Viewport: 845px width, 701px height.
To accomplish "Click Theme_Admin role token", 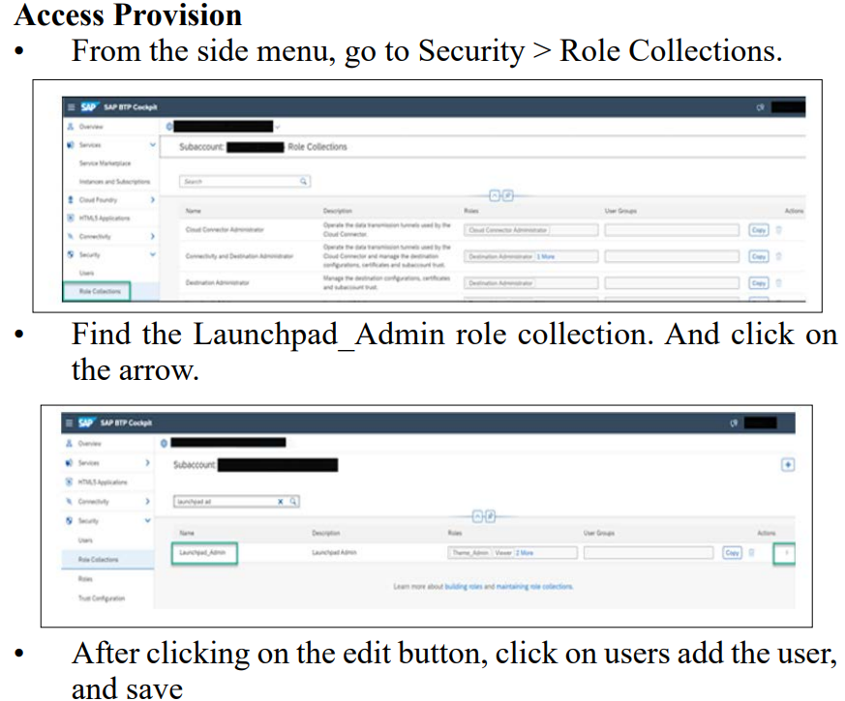I will [x=470, y=553].
